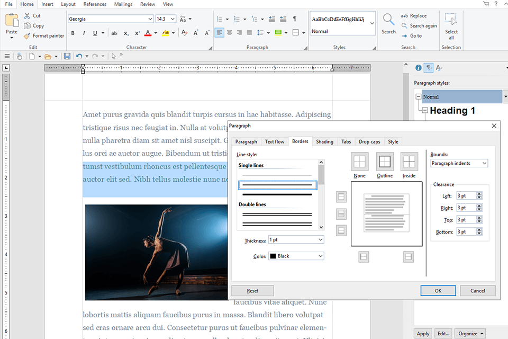The height and width of the screenshot is (339, 508).
Task: Click the Undo icon
Action: 79,56
